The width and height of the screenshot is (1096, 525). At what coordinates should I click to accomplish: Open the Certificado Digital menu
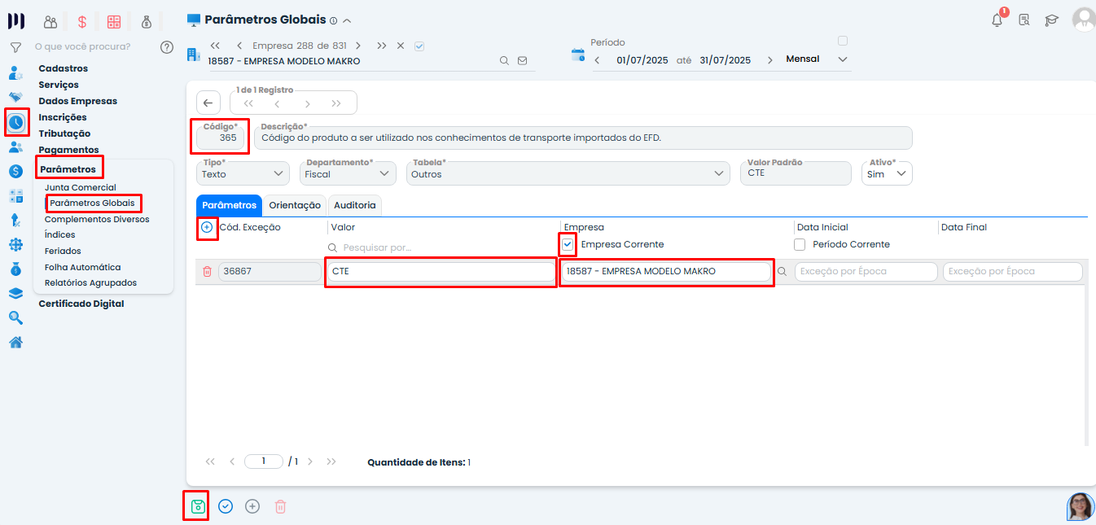(81, 304)
